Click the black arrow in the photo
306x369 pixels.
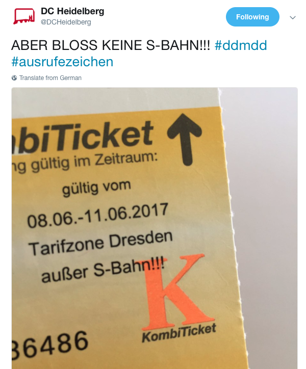(x=185, y=139)
